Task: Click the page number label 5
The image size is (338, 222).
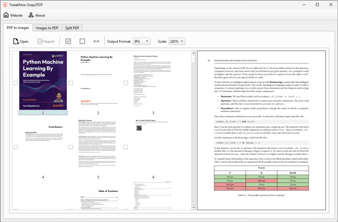Action: [x=98, y=177]
